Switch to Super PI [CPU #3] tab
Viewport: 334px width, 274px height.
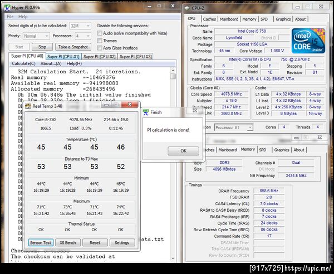click(136, 57)
